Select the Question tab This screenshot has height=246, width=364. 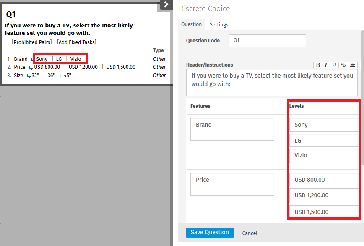(x=191, y=24)
